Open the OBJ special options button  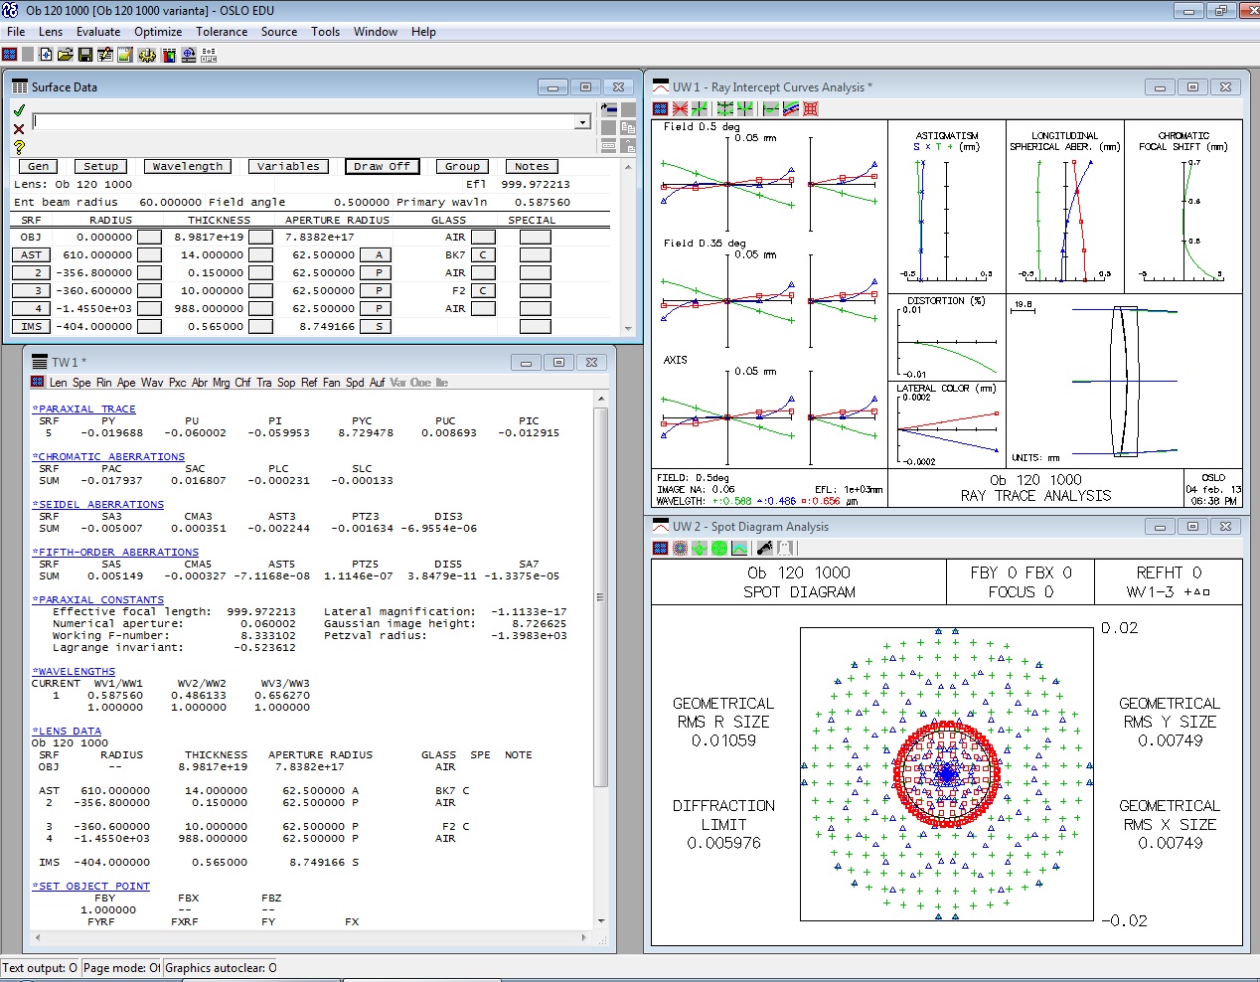tap(535, 237)
